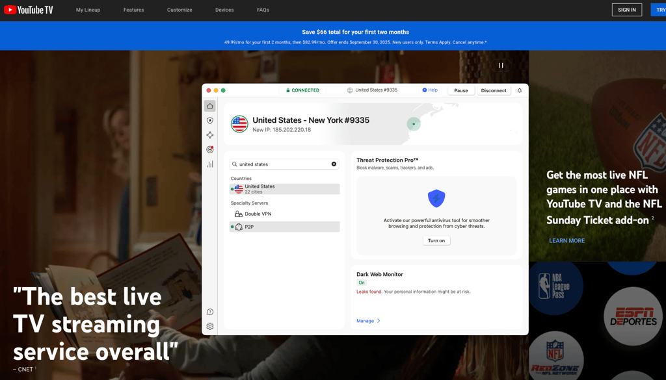
Task: Click the Dark Web Monitor heading
Action: (380, 274)
